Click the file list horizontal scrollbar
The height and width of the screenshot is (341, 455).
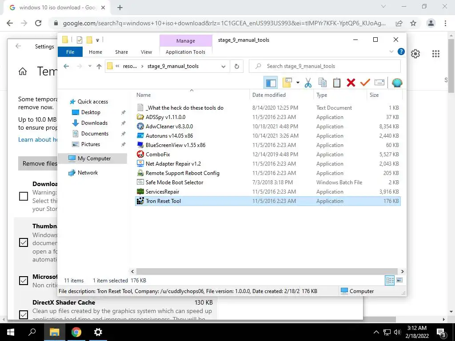[267, 271]
